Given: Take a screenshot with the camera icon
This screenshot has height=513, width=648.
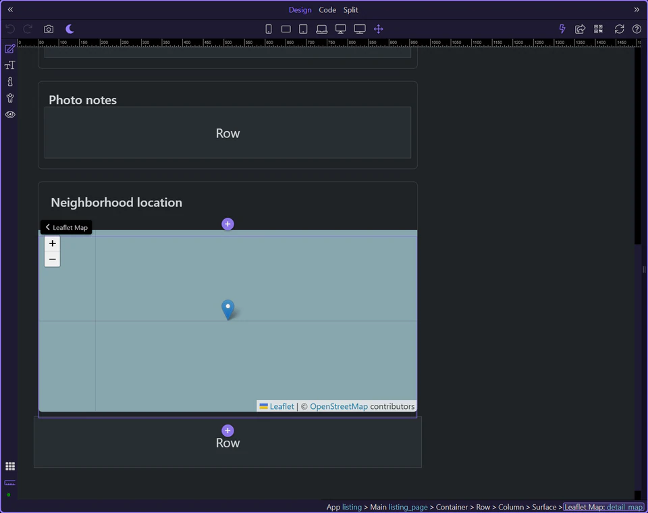Looking at the screenshot, I should click(x=48, y=29).
